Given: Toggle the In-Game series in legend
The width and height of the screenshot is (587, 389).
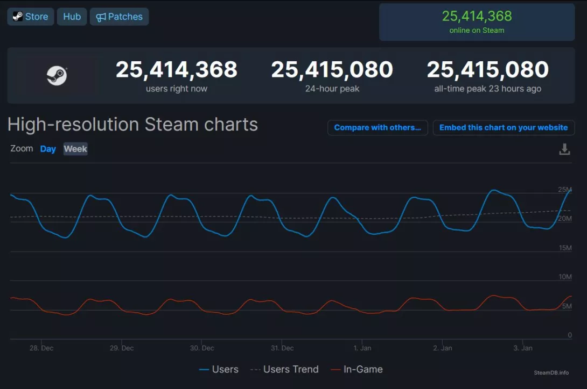Looking at the screenshot, I should [357, 370].
